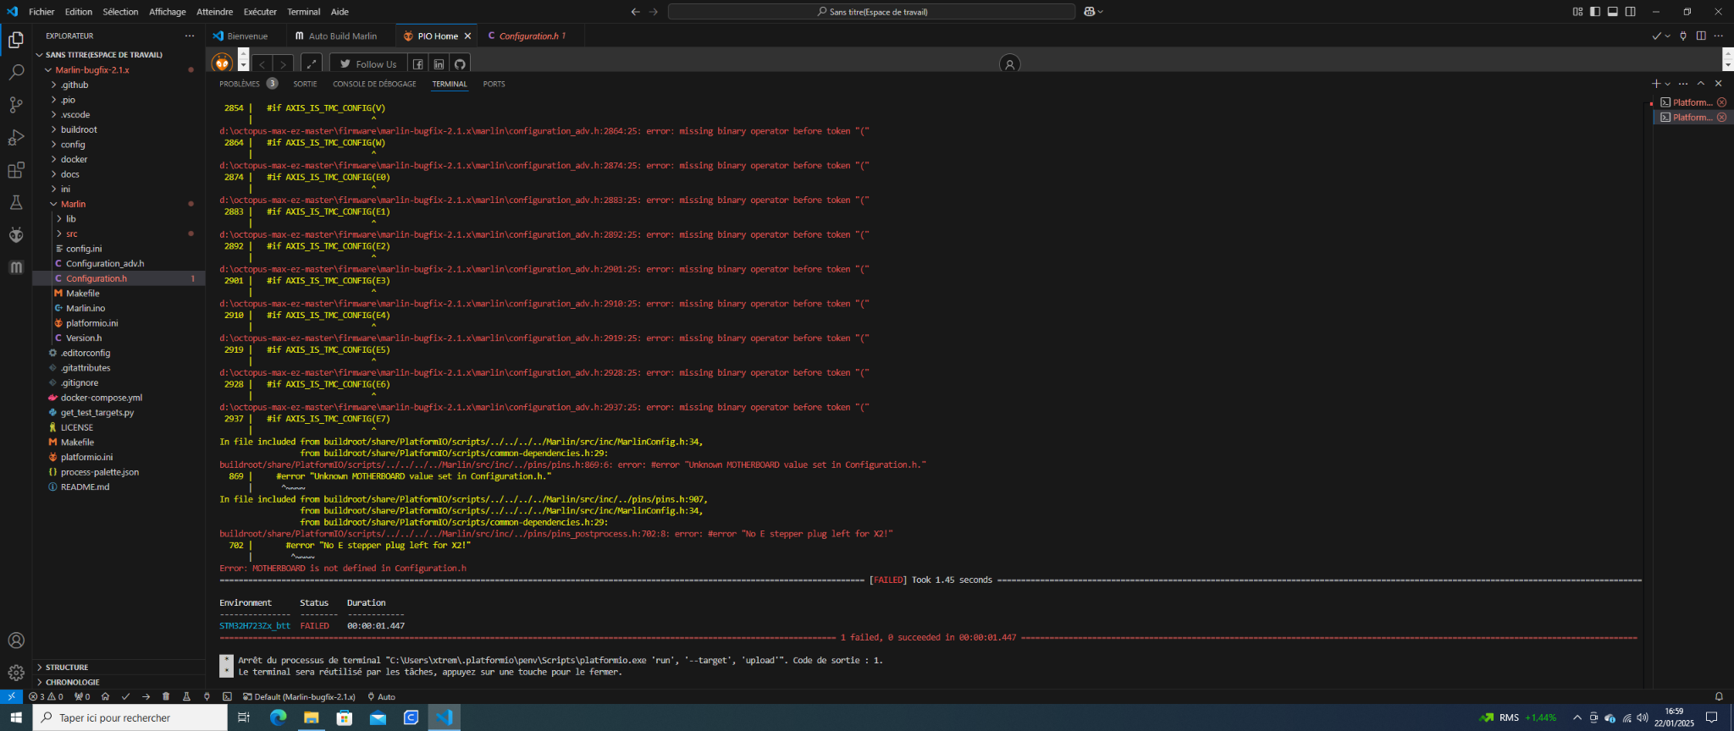
Task: Open the Fichier menu
Action: point(41,12)
